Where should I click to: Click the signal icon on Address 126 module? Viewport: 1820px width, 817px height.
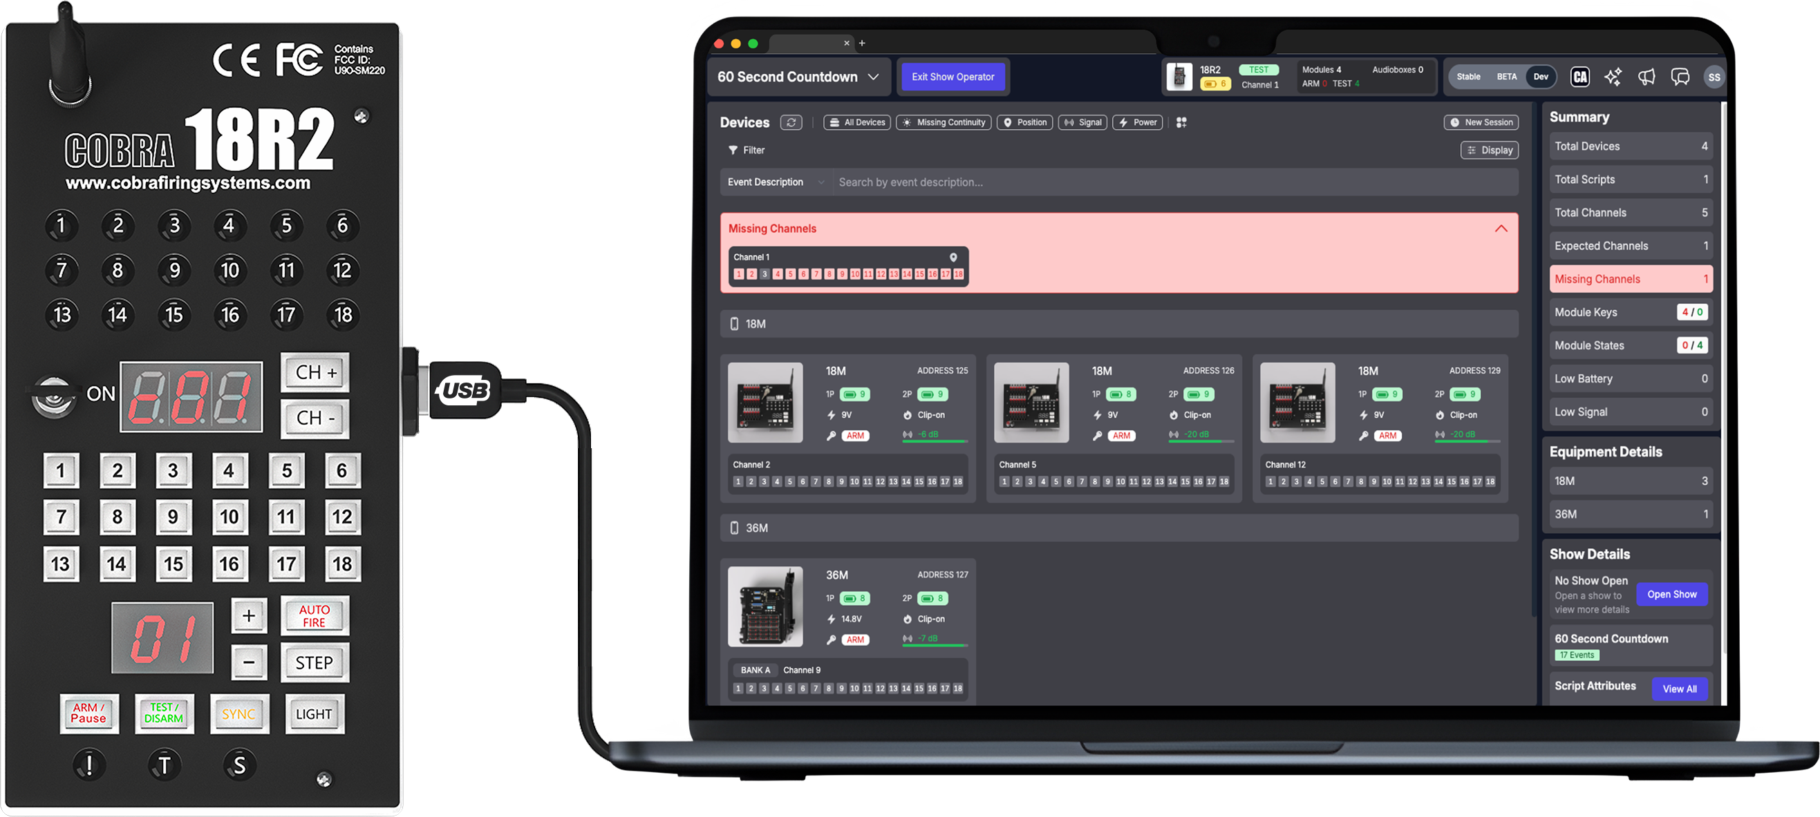[x=1174, y=434]
